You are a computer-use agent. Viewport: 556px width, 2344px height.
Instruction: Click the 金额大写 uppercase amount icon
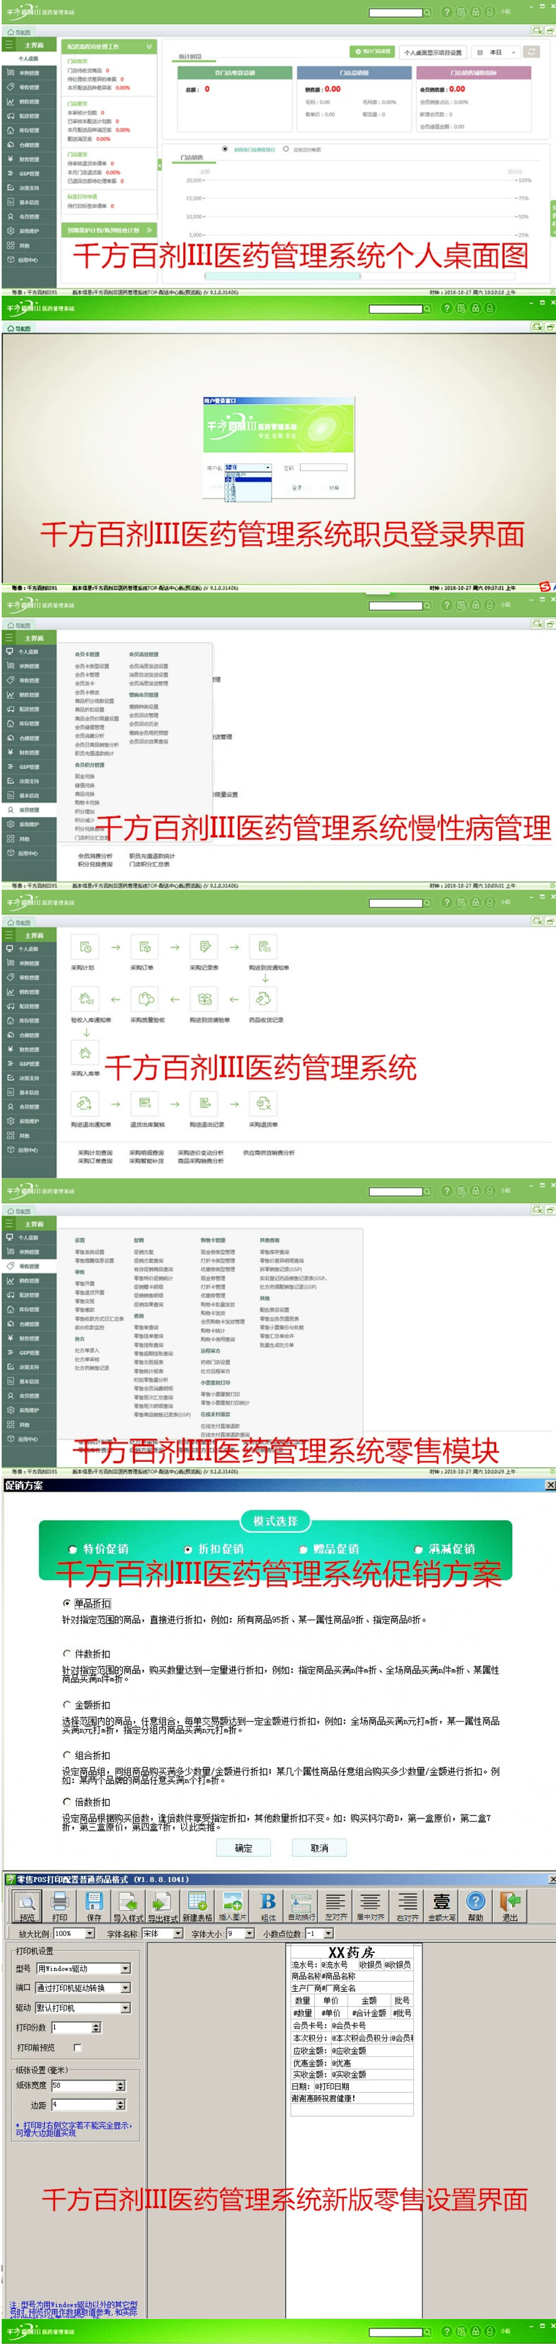[441, 1905]
